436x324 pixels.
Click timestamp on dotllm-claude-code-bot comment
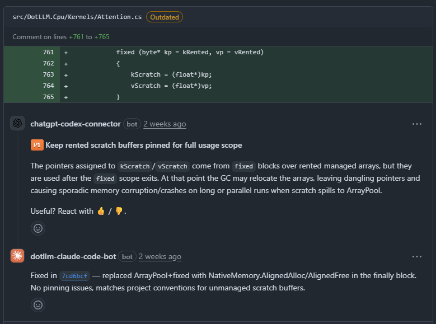coord(160,256)
